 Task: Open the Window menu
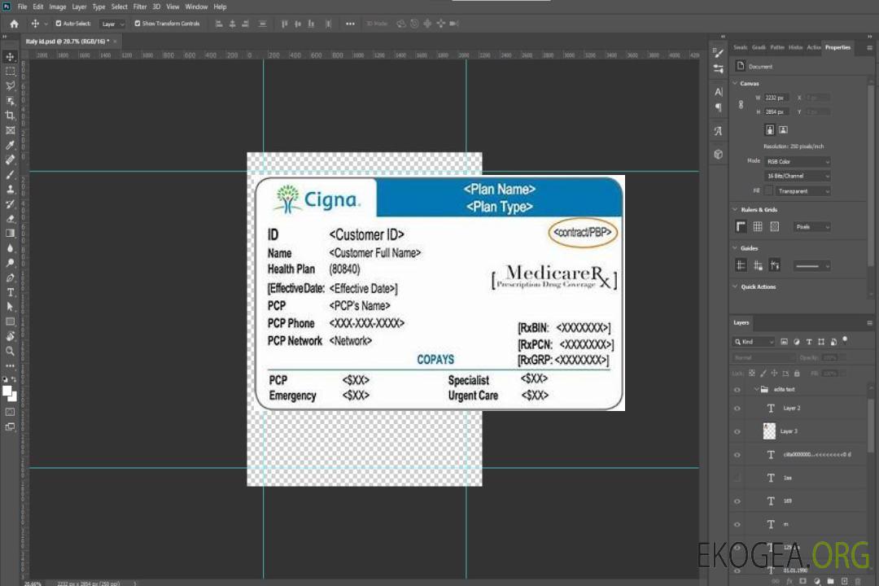(x=196, y=7)
